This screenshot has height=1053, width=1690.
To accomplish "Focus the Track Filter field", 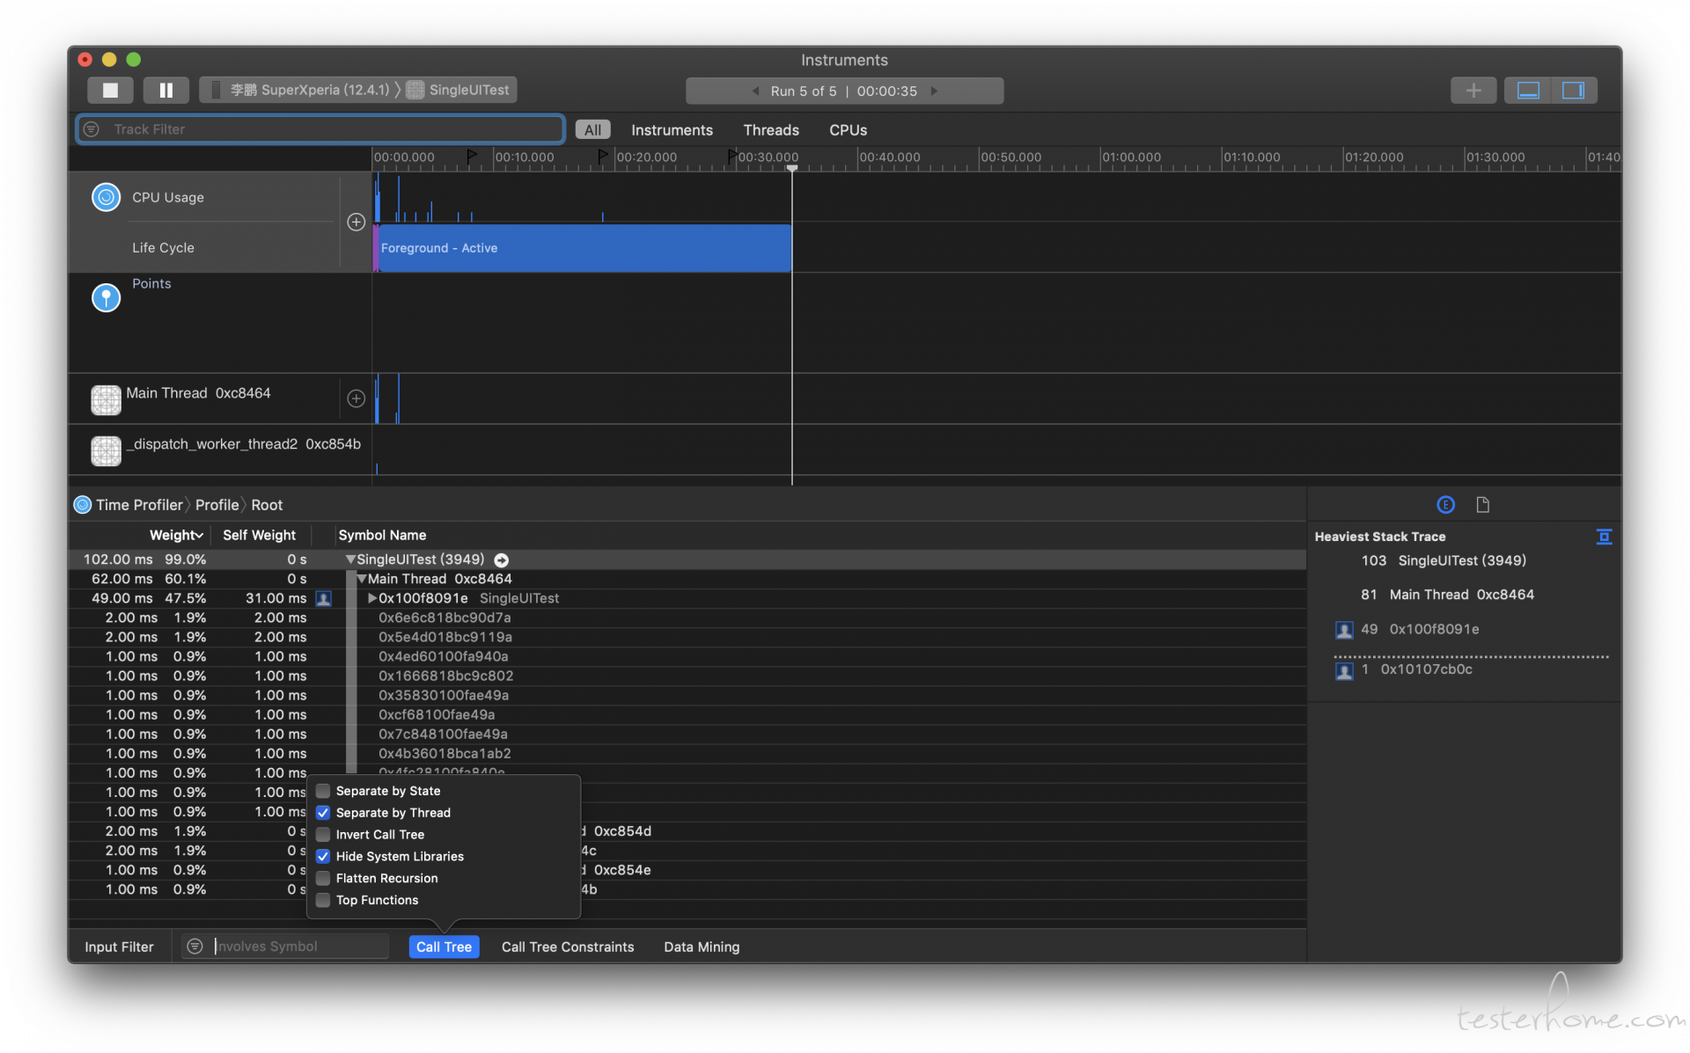I will coord(320,129).
